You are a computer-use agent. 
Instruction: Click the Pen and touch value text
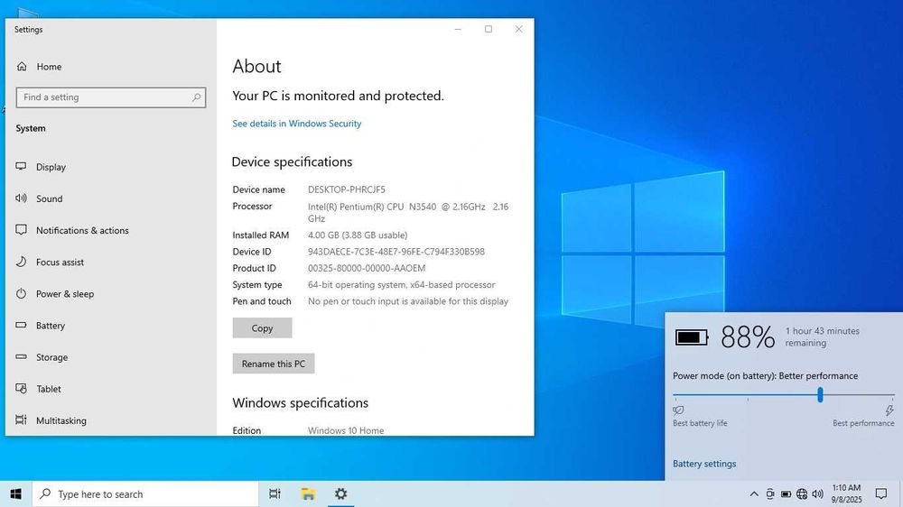[408, 301]
